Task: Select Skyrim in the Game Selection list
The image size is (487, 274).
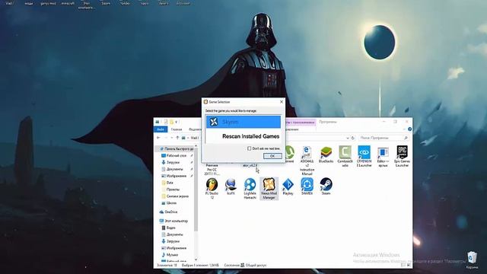Action: pyautogui.click(x=243, y=122)
